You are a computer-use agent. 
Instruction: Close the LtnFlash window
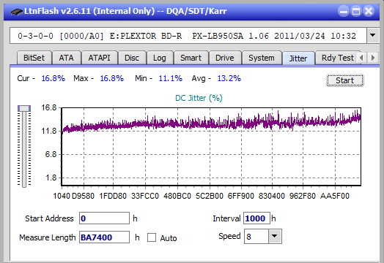click(x=369, y=12)
